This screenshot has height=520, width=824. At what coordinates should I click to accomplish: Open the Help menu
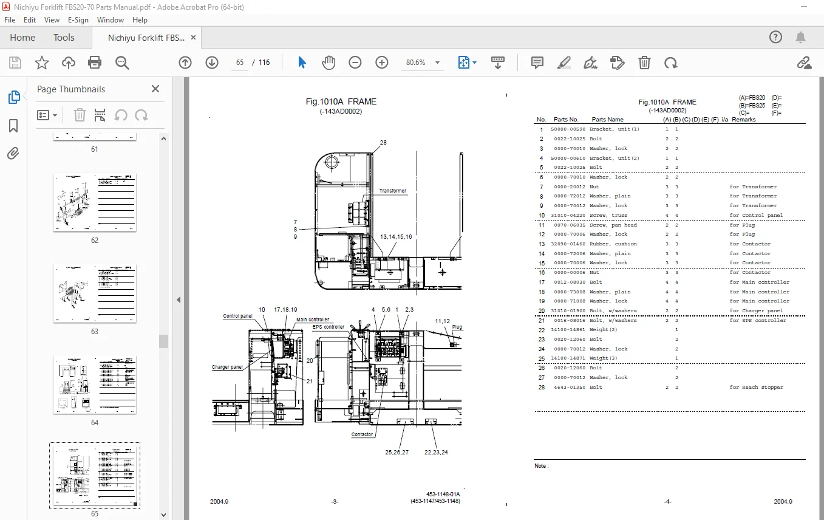point(140,19)
